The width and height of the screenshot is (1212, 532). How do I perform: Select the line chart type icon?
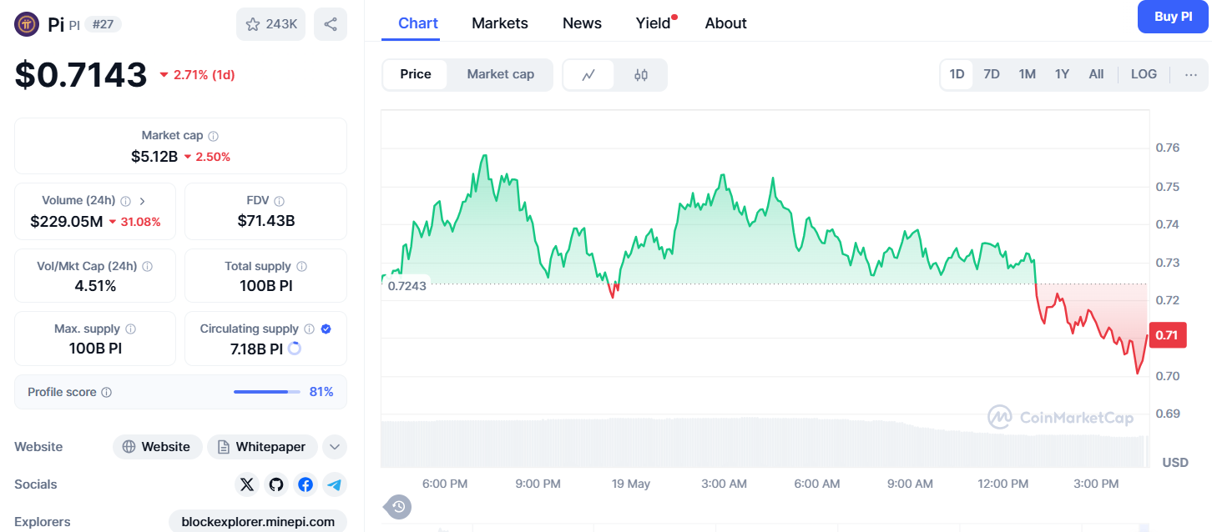[588, 74]
